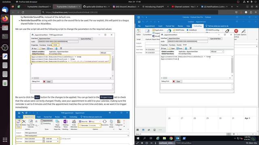Click Tell me what you want to do
This screenshot has height=145, width=259.
click(x=217, y=26)
